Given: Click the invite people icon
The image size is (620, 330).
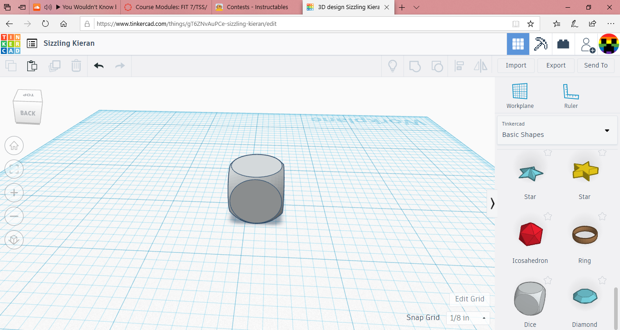Looking at the screenshot, I should [588, 44].
